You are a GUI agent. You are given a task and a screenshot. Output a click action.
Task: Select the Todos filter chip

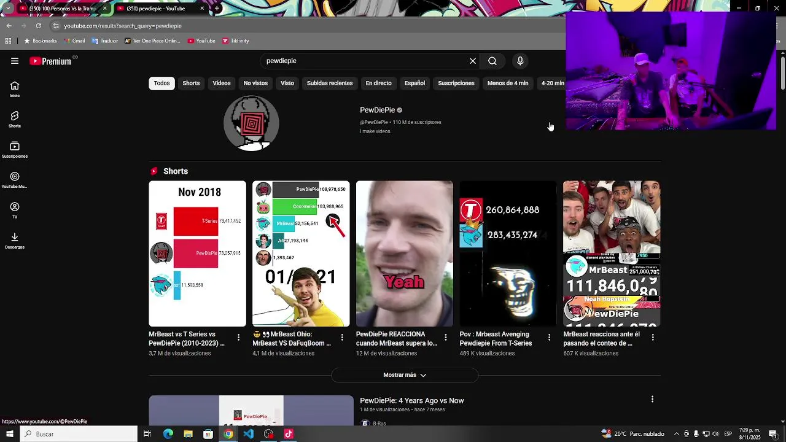(x=161, y=83)
